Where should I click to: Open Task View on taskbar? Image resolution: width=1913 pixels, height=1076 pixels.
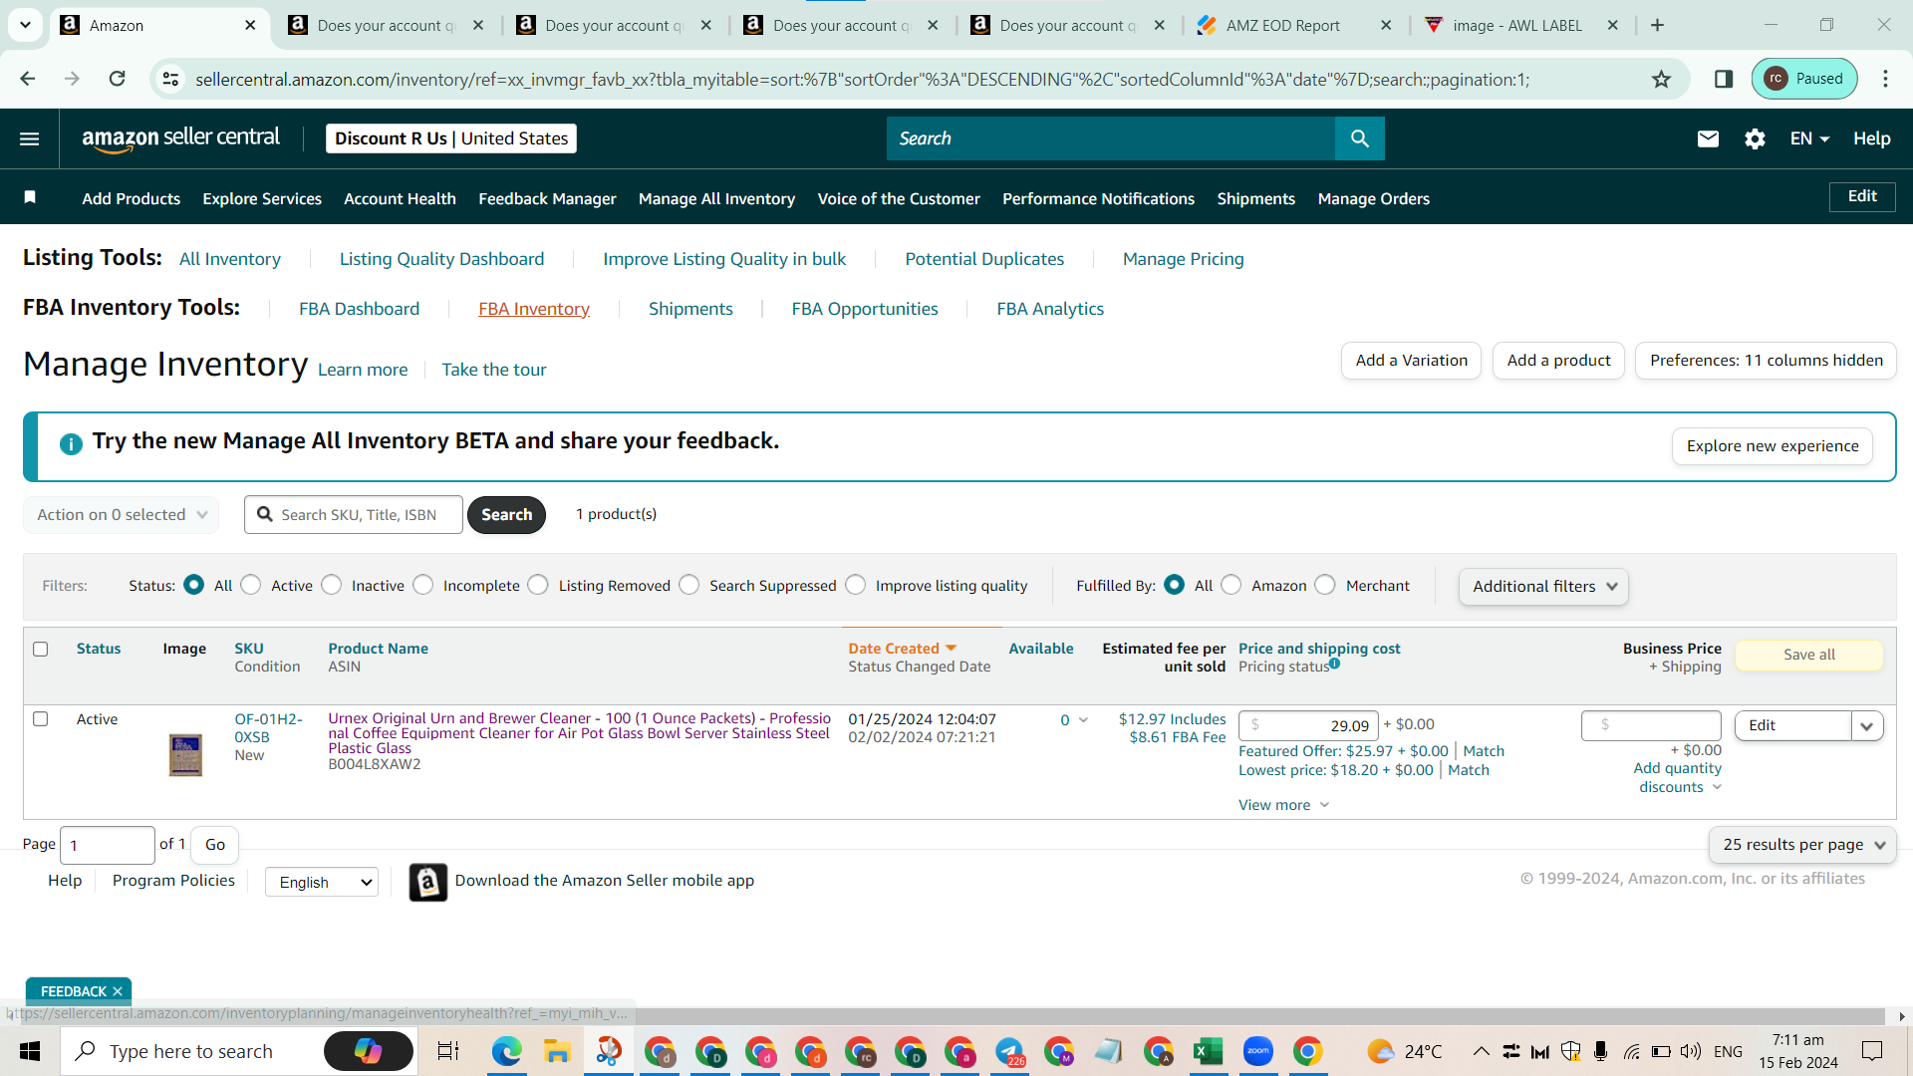[448, 1051]
